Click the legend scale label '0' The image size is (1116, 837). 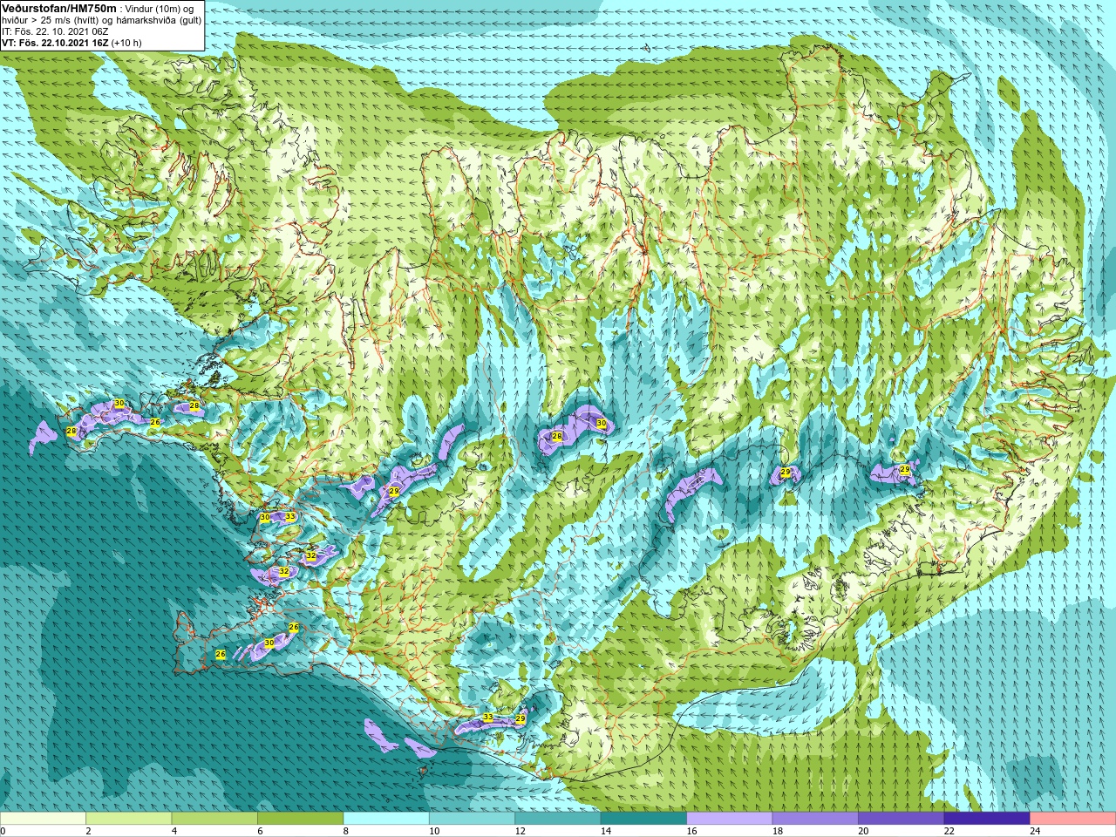click(3, 832)
